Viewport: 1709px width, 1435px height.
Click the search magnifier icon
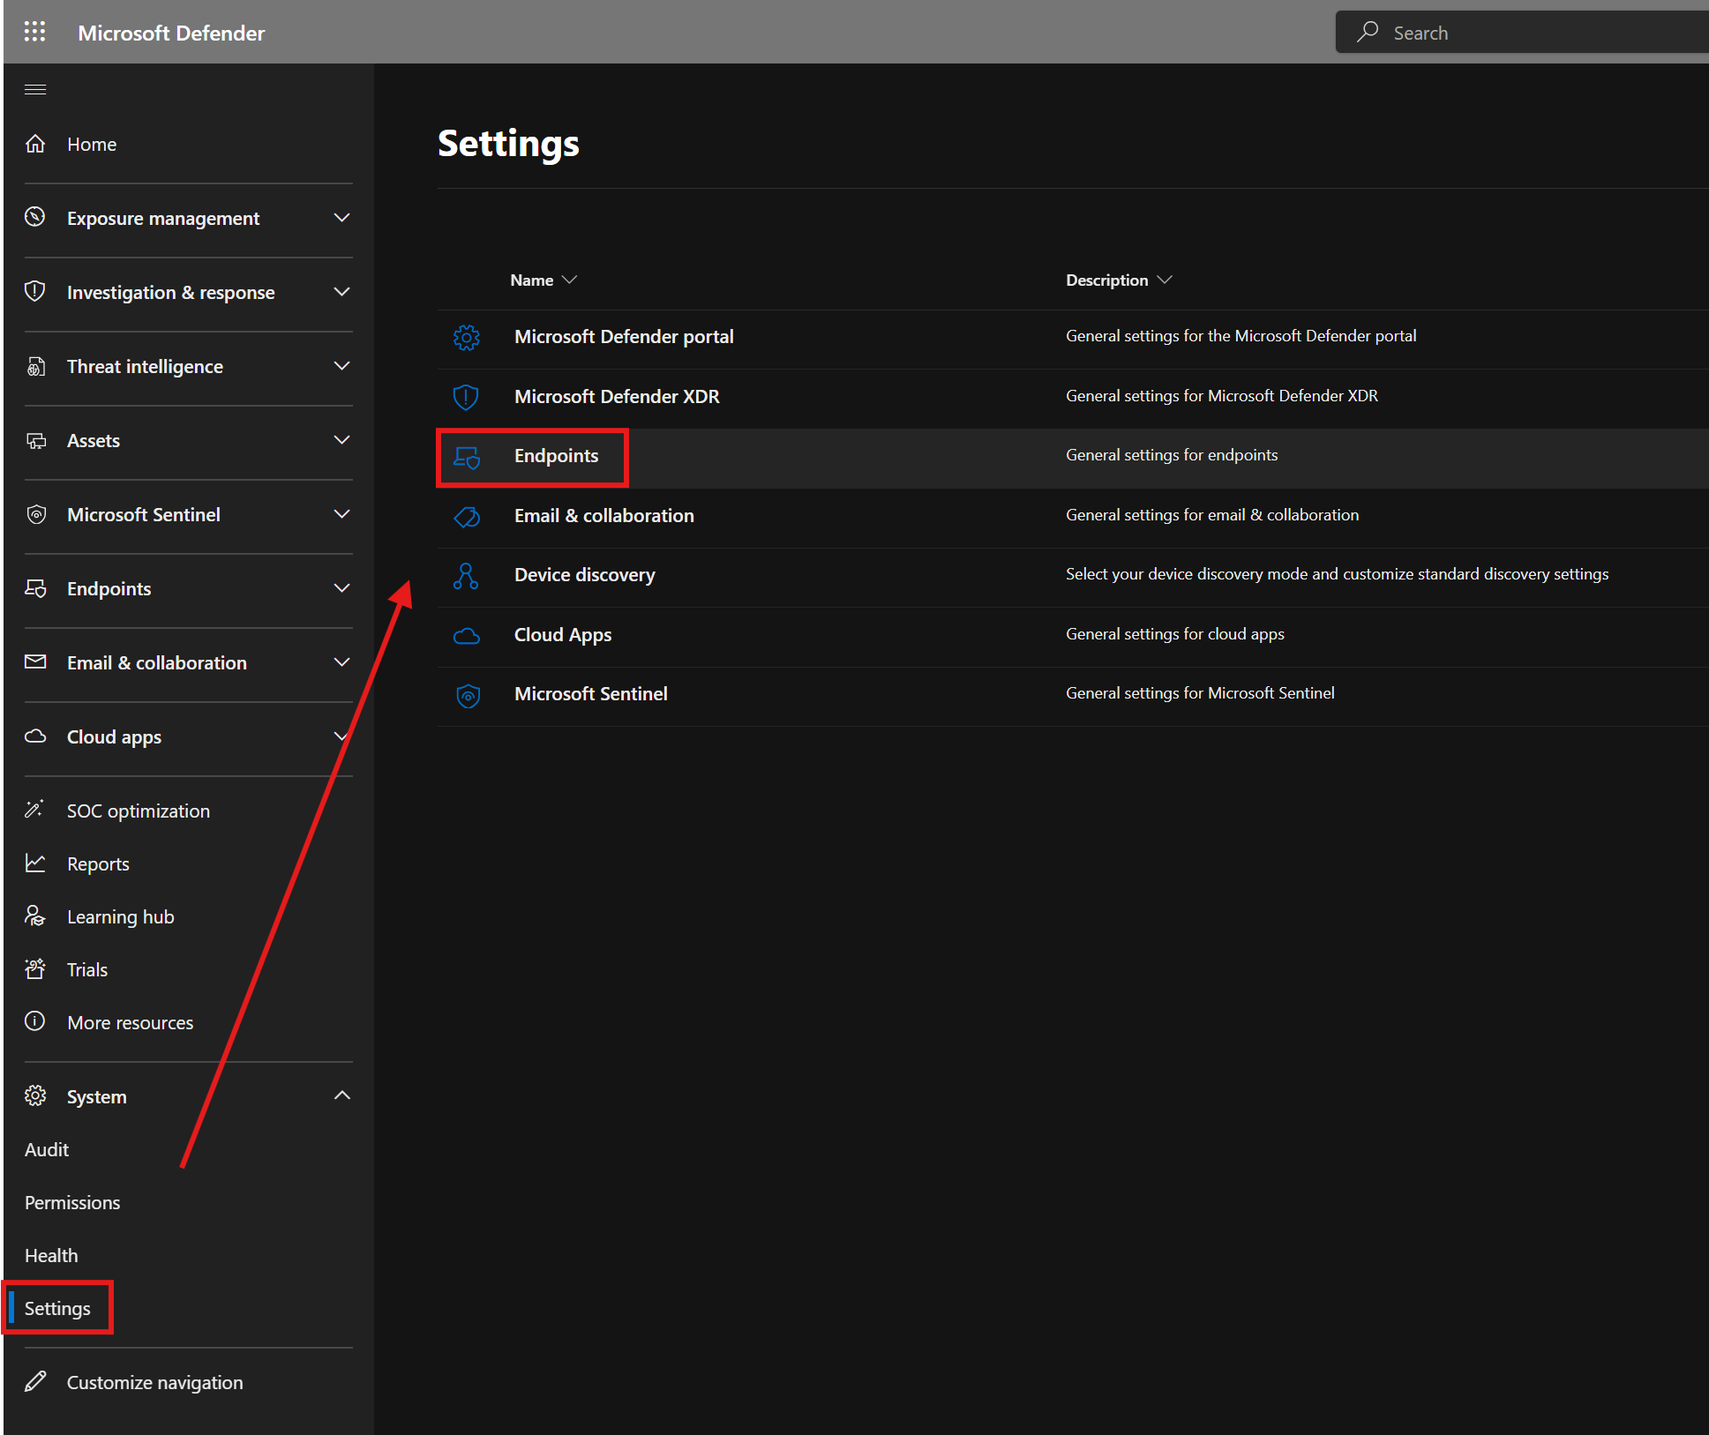tap(1368, 32)
